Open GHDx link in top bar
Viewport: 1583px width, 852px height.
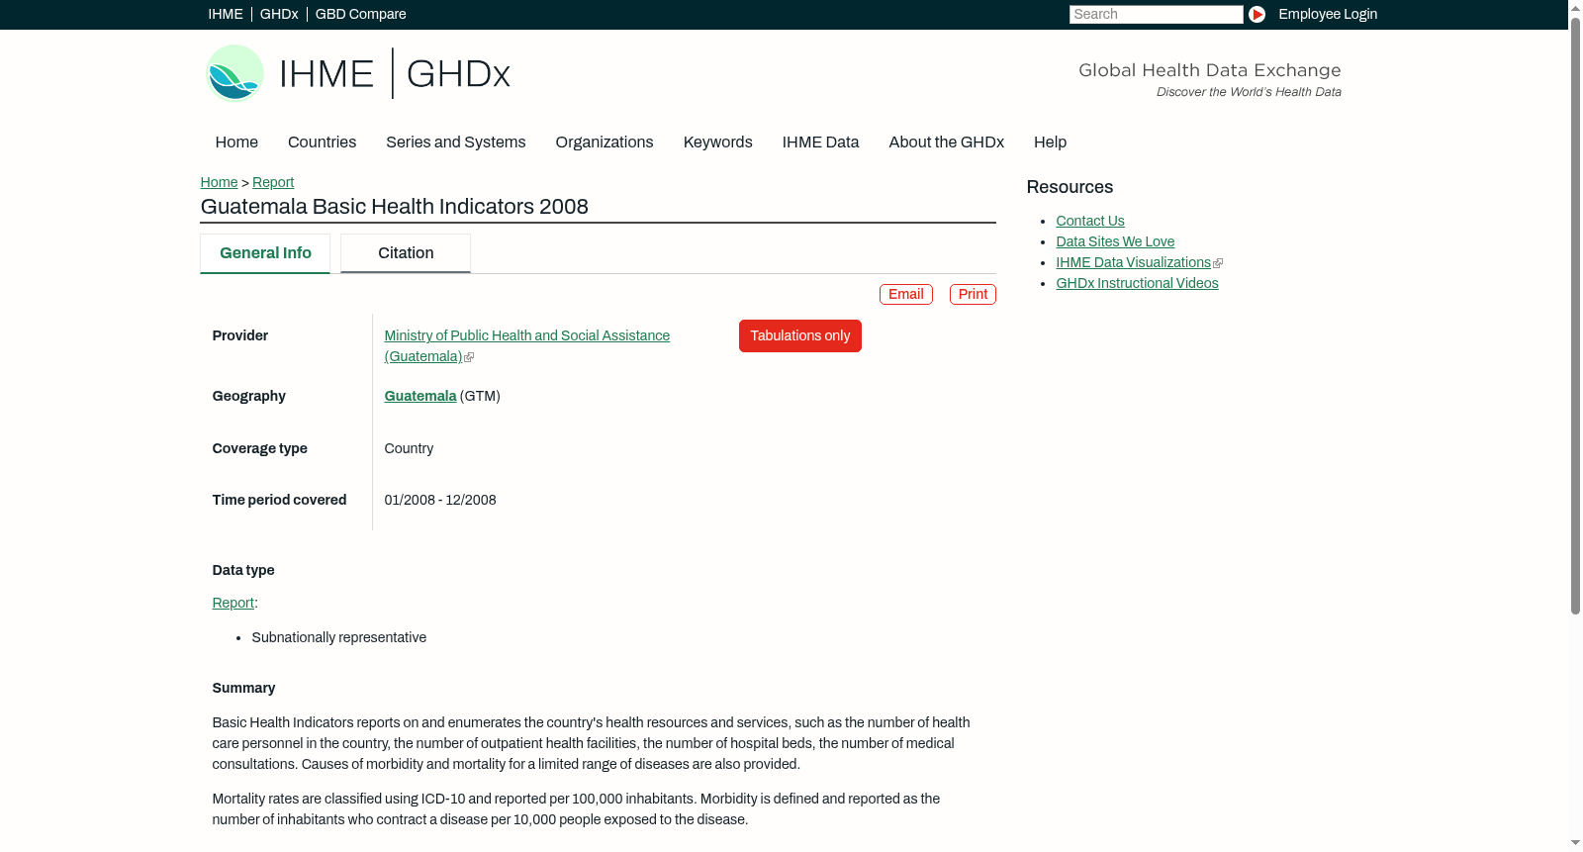[279, 14]
